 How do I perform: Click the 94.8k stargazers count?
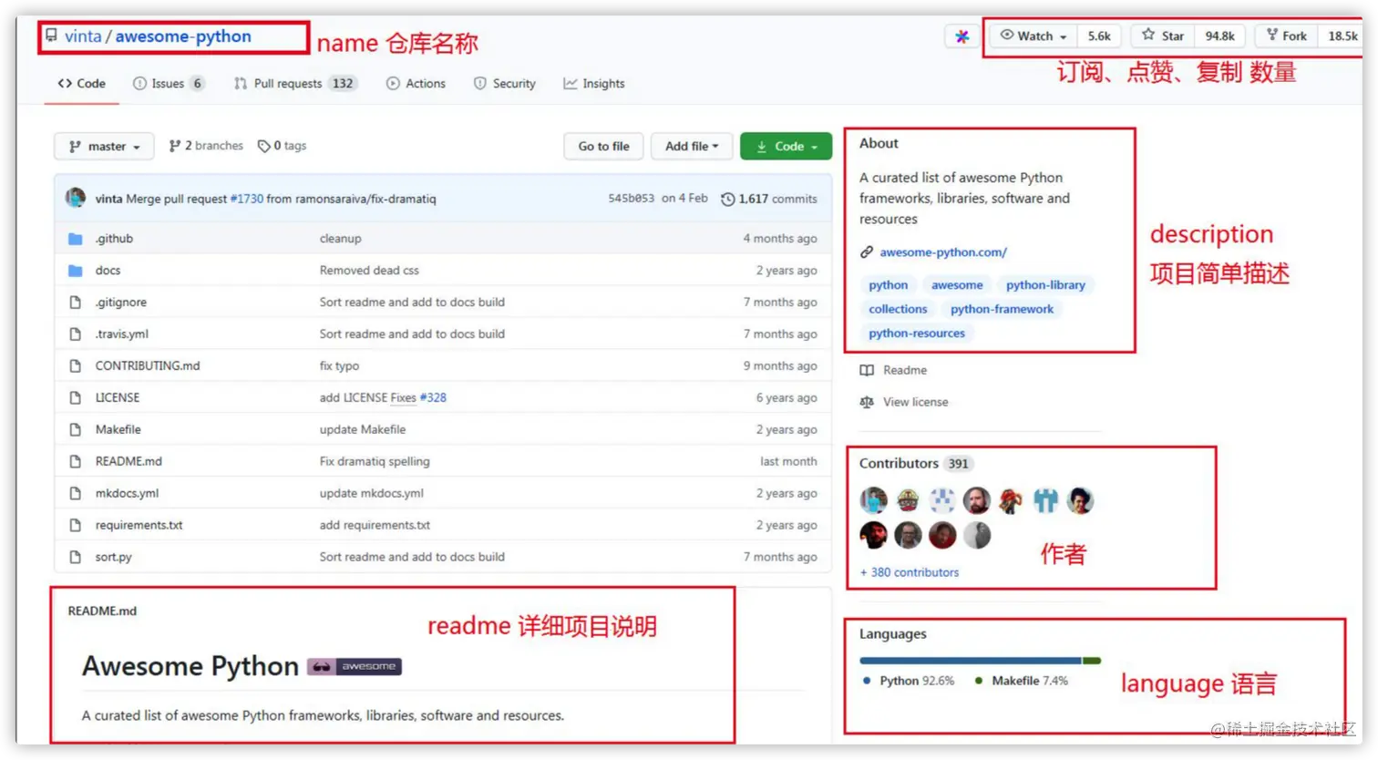click(x=1219, y=36)
